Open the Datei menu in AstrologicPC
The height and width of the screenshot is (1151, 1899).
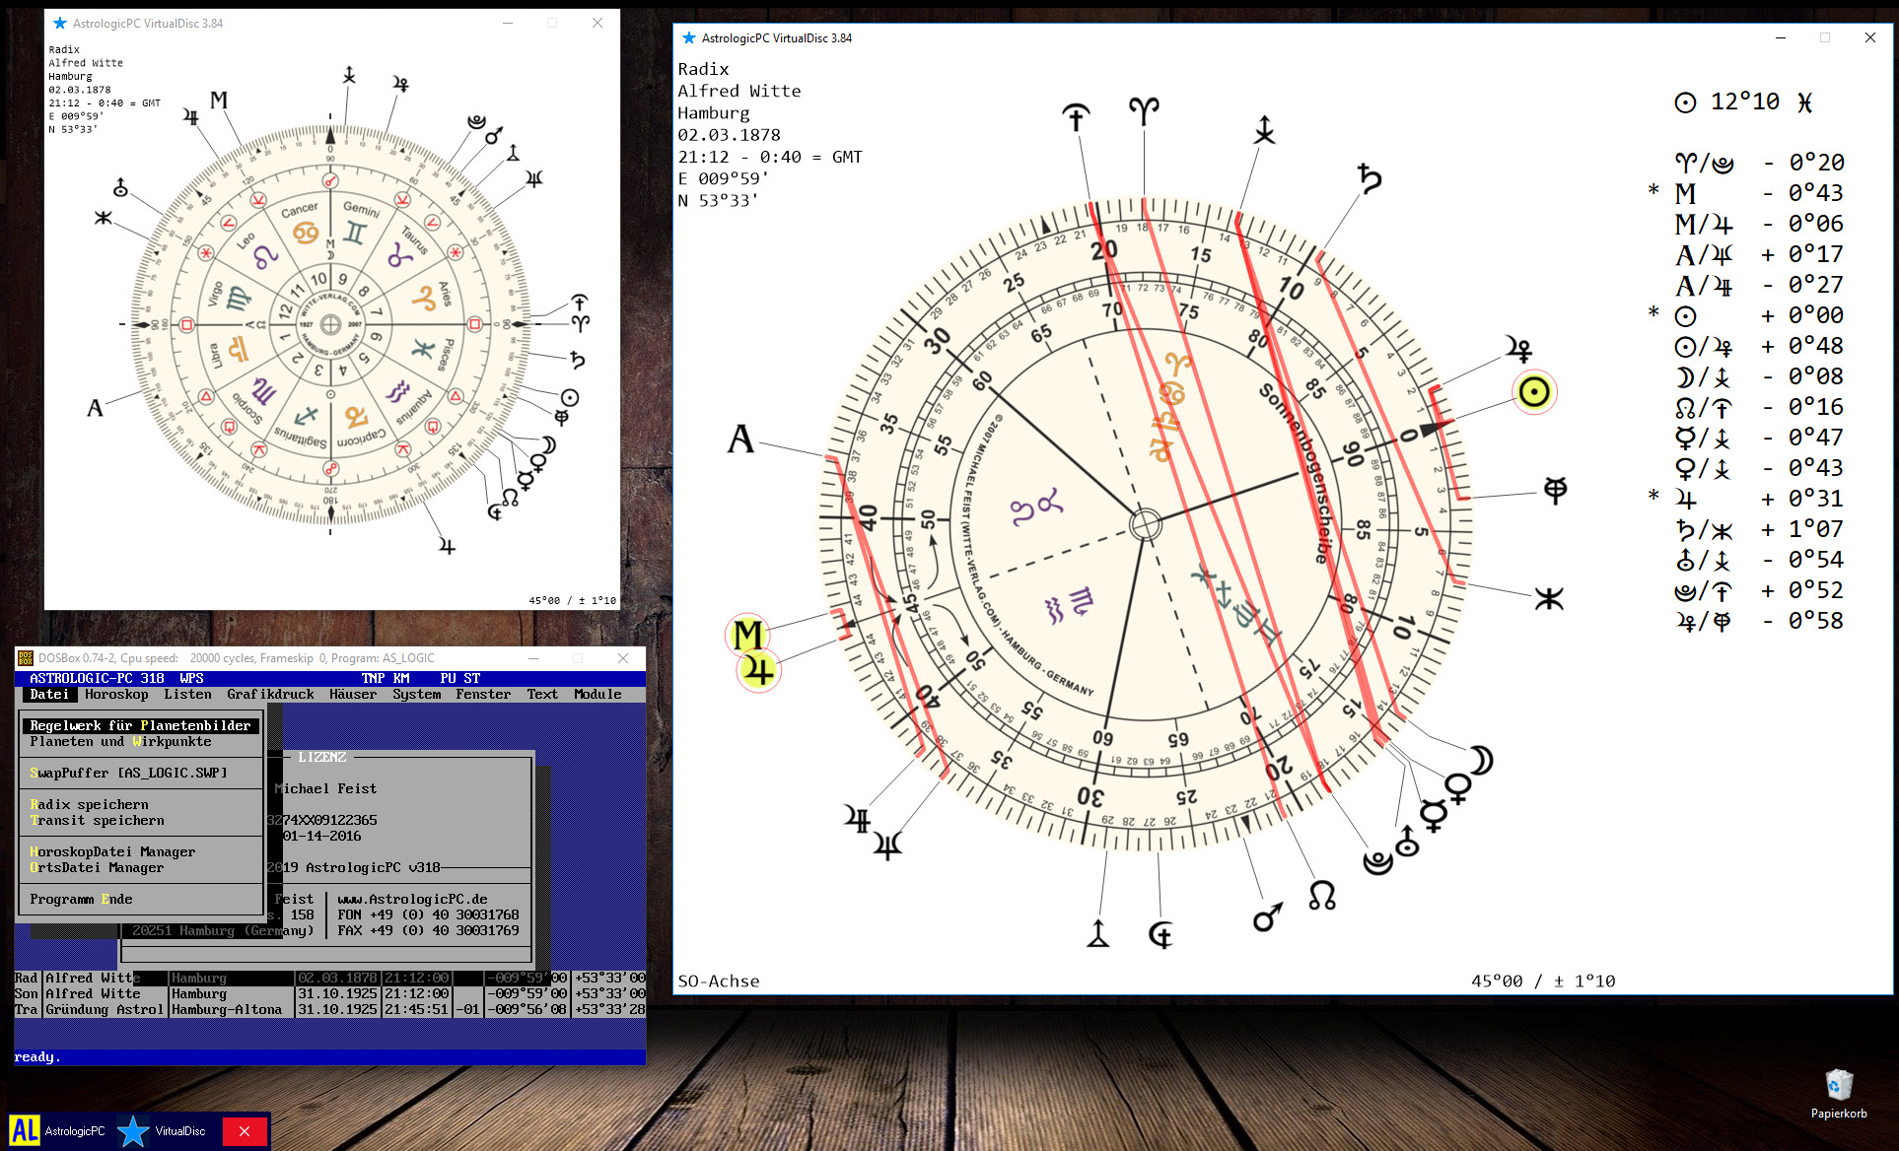[49, 695]
